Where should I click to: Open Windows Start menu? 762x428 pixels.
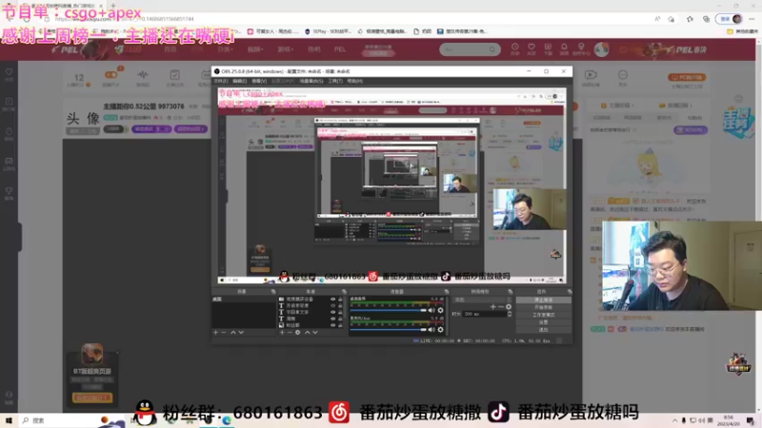pyautogui.click(x=9, y=420)
